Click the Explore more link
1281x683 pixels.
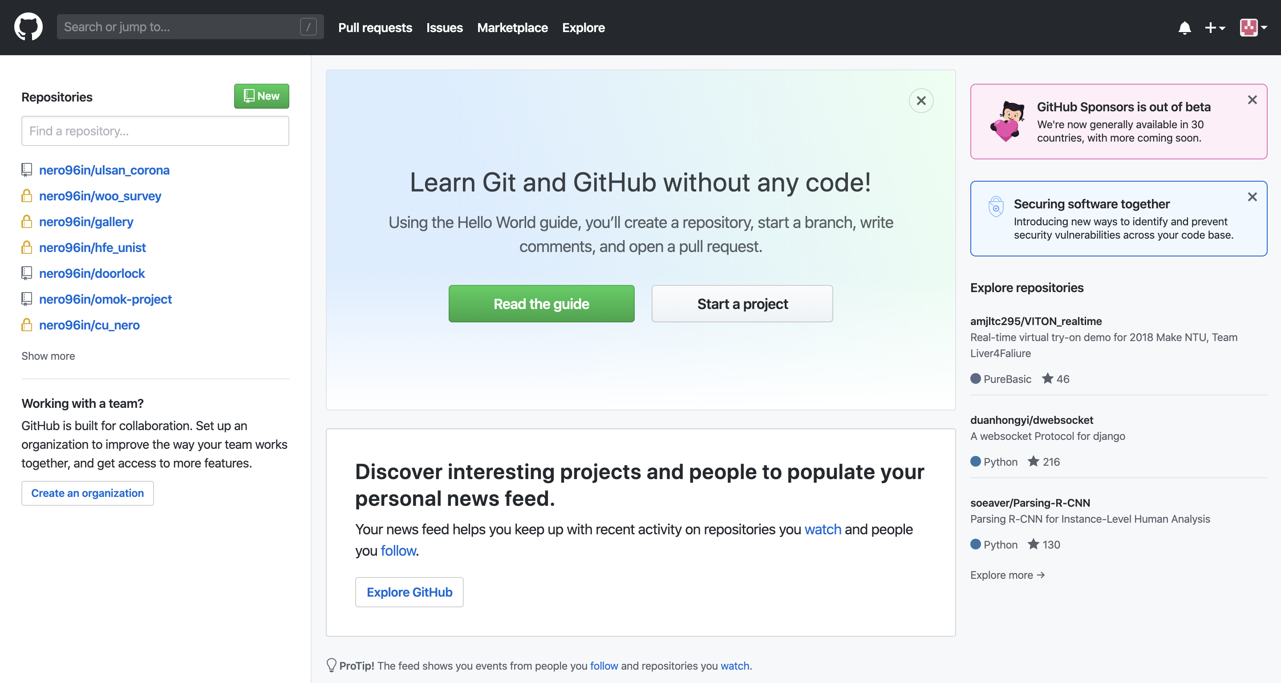[1007, 574]
